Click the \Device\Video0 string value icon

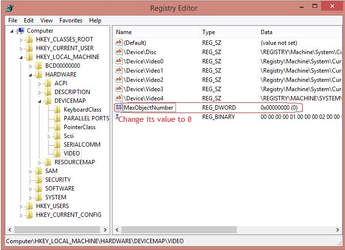tap(118, 61)
